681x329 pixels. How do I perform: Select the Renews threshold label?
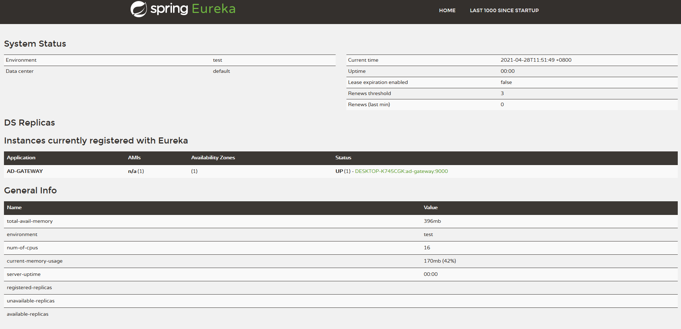click(x=369, y=93)
